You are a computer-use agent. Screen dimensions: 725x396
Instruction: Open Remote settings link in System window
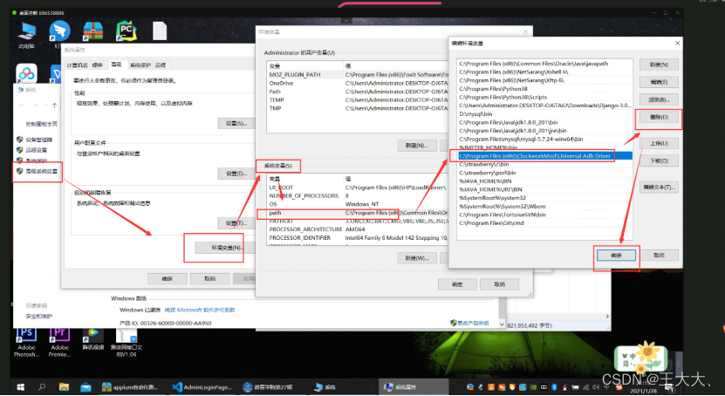click(36, 150)
